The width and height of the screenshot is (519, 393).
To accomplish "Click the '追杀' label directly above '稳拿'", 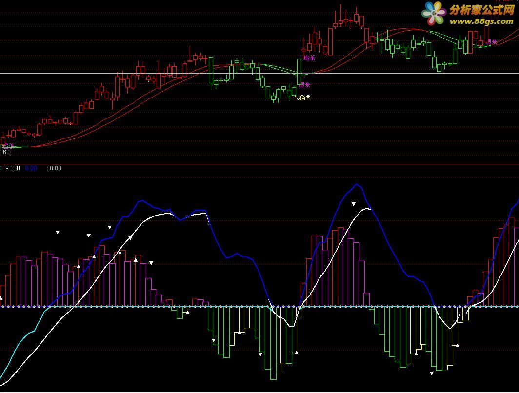I will pos(304,85).
